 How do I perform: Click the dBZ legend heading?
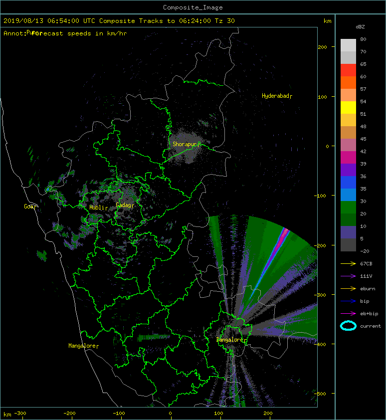(360, 27)
